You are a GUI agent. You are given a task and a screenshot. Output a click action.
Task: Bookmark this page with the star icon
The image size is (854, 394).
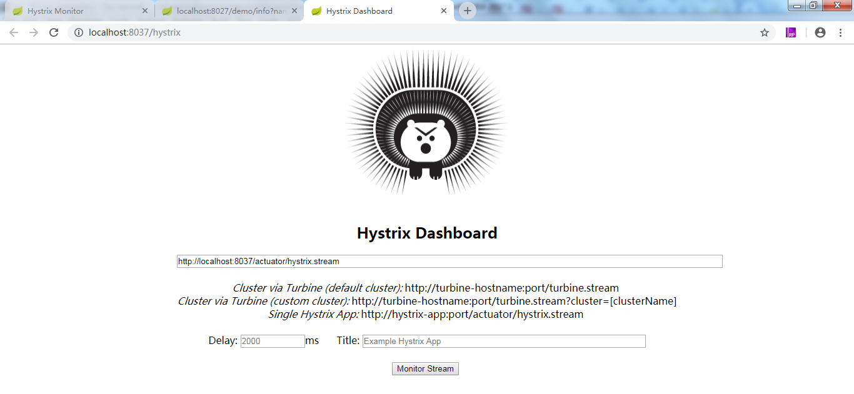coord(765,32)
